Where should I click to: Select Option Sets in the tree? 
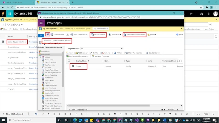[x=47, y=60]
